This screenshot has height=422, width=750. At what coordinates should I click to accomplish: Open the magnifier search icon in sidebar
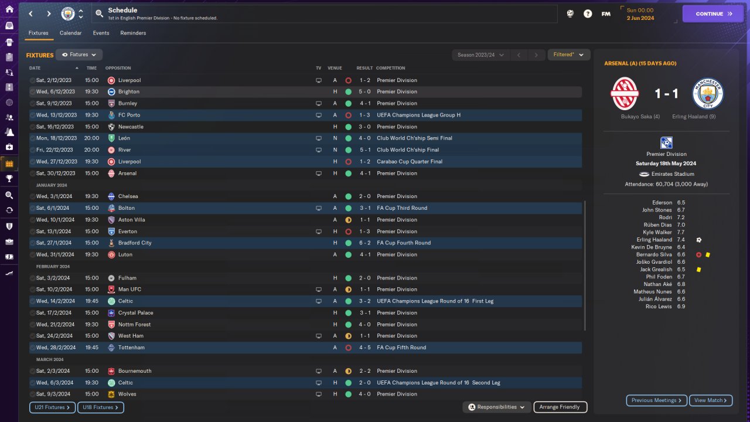coord(9,195)
